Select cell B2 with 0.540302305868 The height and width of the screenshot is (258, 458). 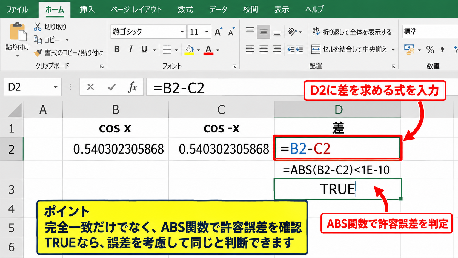[116, 149]
